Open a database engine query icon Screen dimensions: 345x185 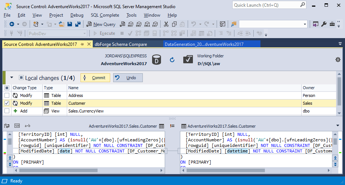122,24
